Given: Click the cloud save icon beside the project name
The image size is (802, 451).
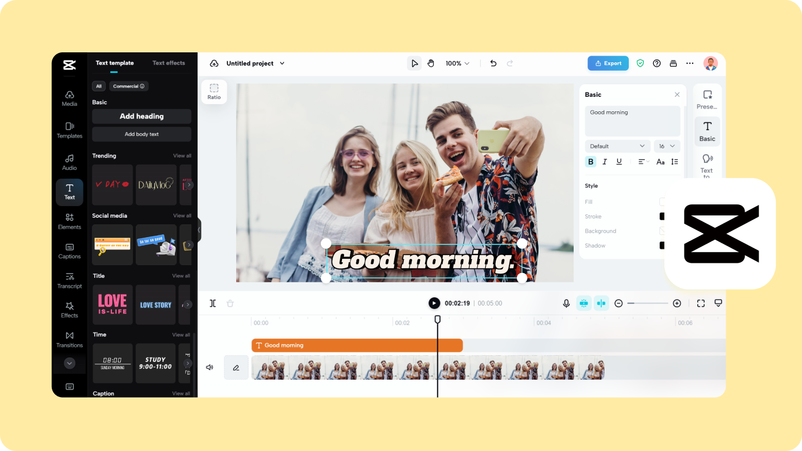Looking at the screenshot, I should coord(214,63).
